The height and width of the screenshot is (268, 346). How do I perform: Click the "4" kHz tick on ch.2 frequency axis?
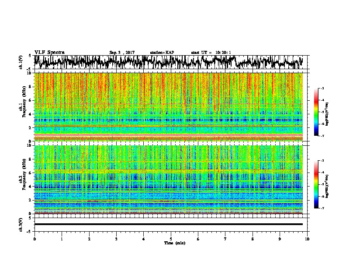click(x=31, y=187)
